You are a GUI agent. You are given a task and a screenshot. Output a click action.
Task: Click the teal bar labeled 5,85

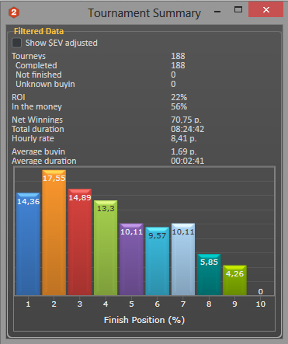pos(209,274)
